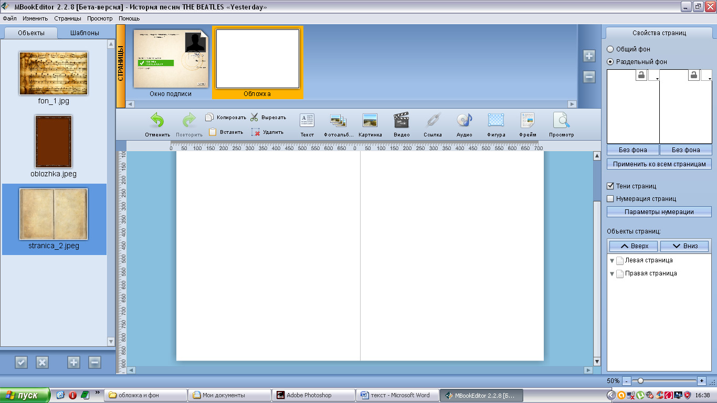Select the Обложка page thumbnail
Image resolution: width=717 pixels, height=403 pixels.
pos(258,59)
